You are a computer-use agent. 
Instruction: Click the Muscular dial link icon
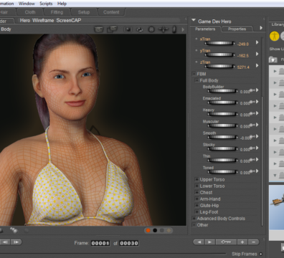pyautogui.click(x=252, y=125)
